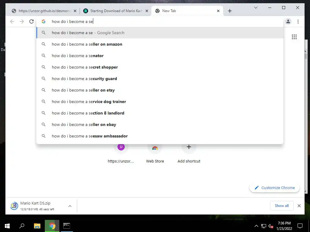This screenshot has height=232, width=310.
Task: Open the Google apps grid
Action: (x=294, y=37)
